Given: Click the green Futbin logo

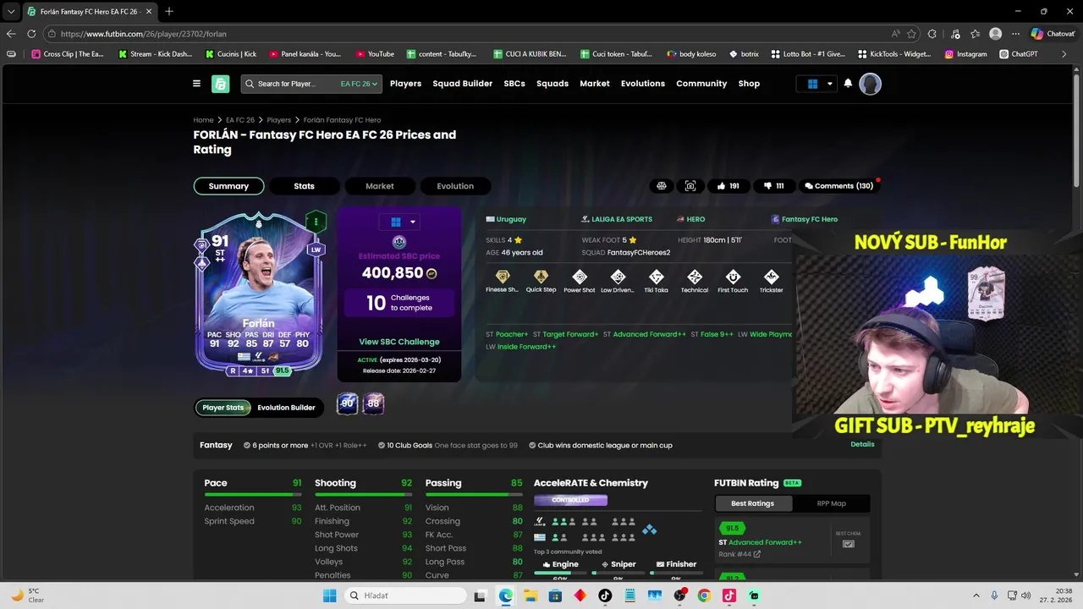Looking at the screenshot, I should point(220,84).
